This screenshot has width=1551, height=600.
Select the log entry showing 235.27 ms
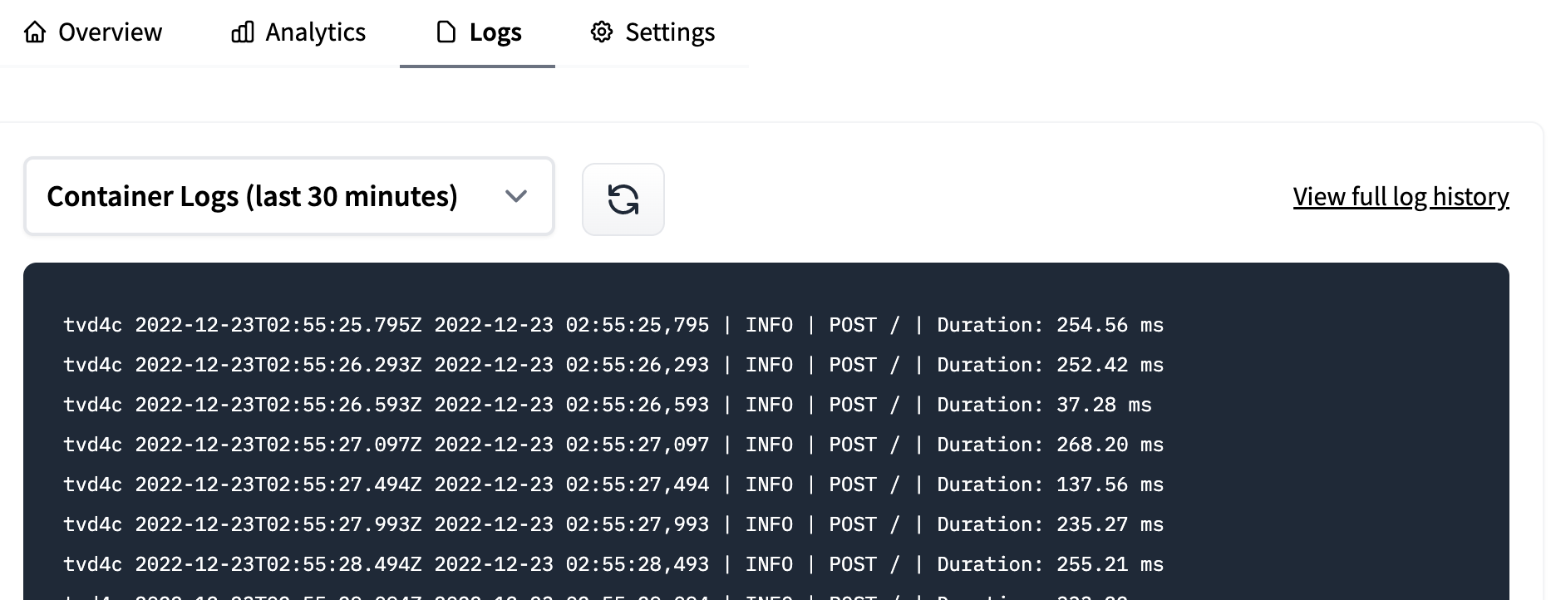click(613, 524)
